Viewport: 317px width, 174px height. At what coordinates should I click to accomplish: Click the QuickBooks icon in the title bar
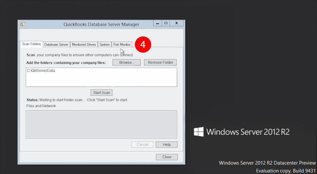(x=22, y=24)
